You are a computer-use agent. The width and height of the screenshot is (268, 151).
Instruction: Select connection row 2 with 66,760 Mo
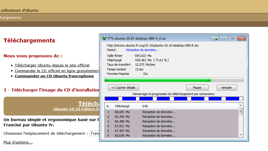pos(171,117)
